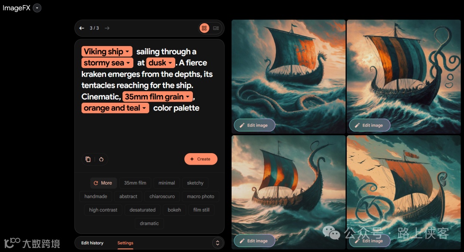This screenshot has height=252, width=464.
Task: Open the dusk chip dropdown
Action: [x=161, y=63]
